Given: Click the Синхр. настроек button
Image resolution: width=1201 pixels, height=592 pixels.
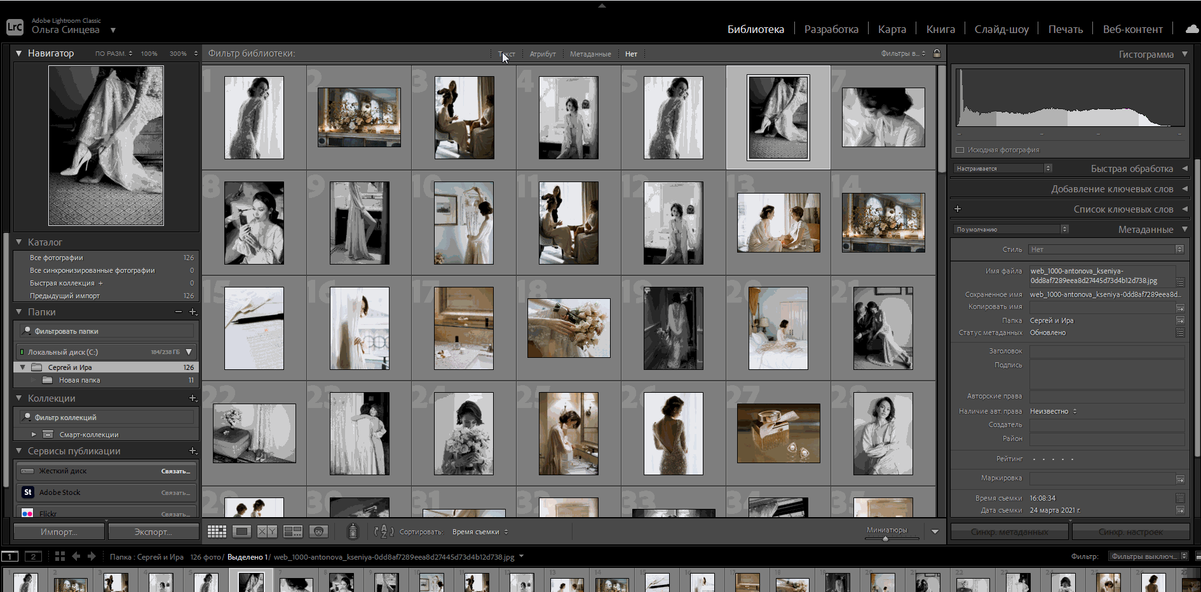Looking at the screenshot, I should [x=1130, y=531].
